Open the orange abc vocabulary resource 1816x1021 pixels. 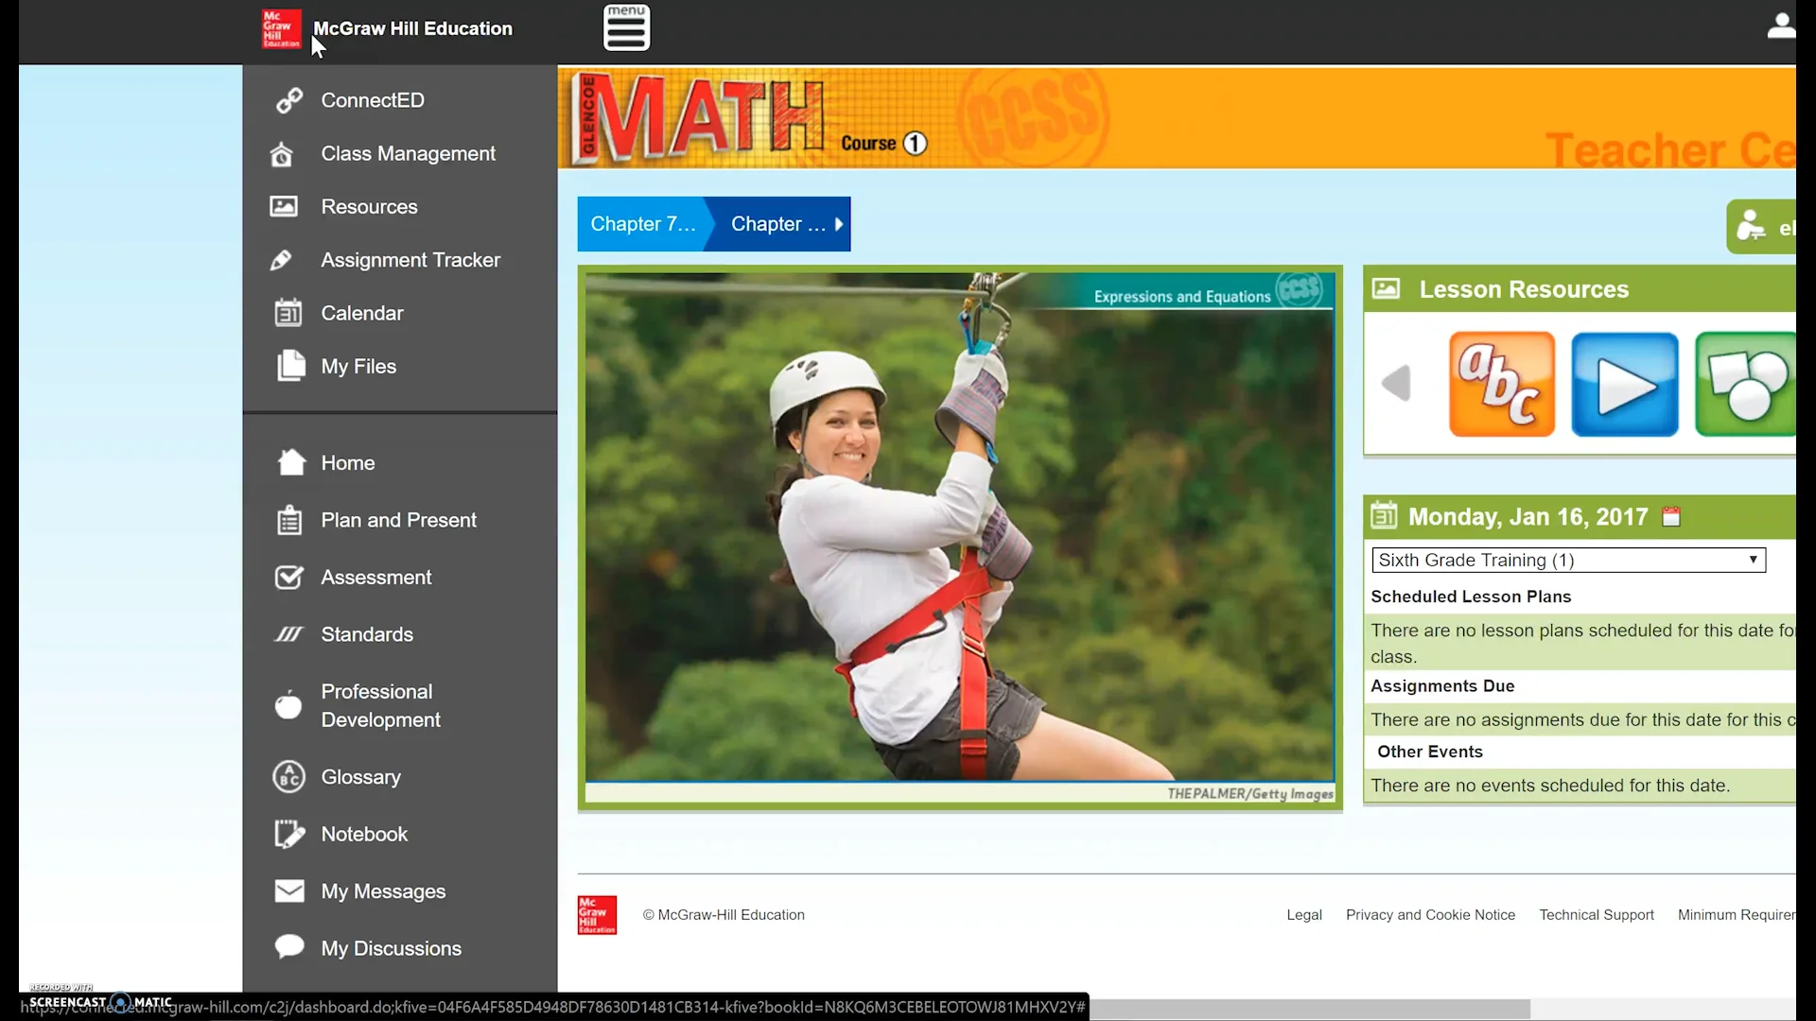1502,384
